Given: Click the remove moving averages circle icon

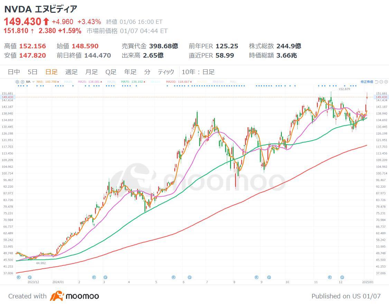Looking at the screenshot, I should [22, 82].
